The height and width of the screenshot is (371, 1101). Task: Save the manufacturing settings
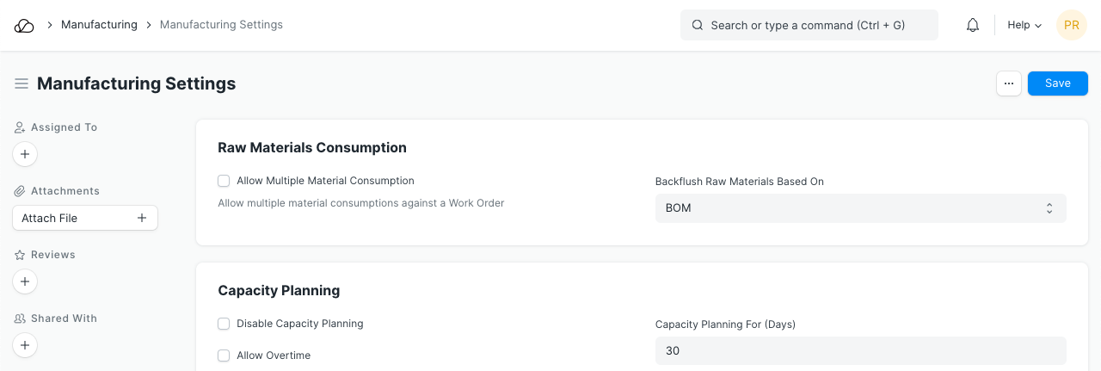click(1057, 83)
